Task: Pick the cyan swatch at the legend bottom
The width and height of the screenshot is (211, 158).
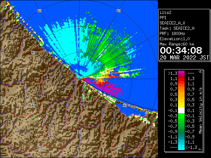Action: 181,147
